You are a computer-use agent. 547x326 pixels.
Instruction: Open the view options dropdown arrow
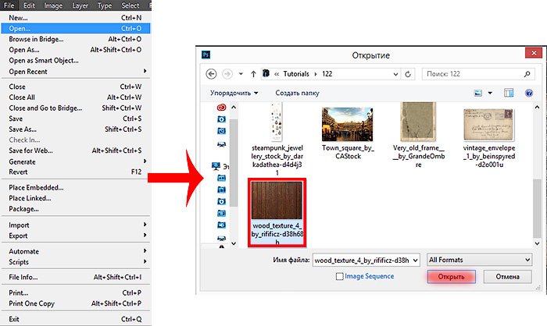[x=490, y=93]
